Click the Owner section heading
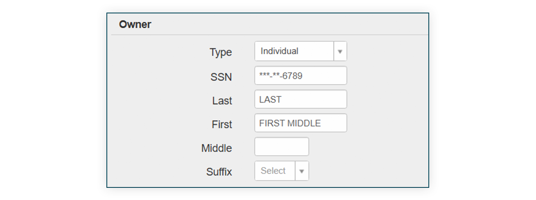Viewport: 536px width, 200px height. tap(135, 24)
